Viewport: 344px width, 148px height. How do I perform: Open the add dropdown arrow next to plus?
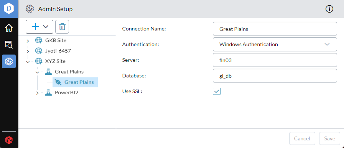(x=45, y=27)
